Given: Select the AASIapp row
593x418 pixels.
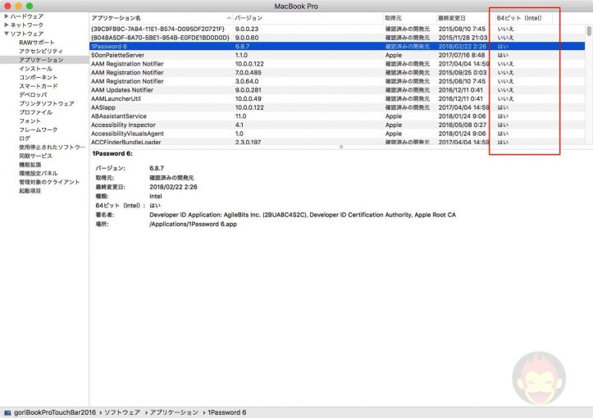Looking at the screenshot, I should (337, 107).
